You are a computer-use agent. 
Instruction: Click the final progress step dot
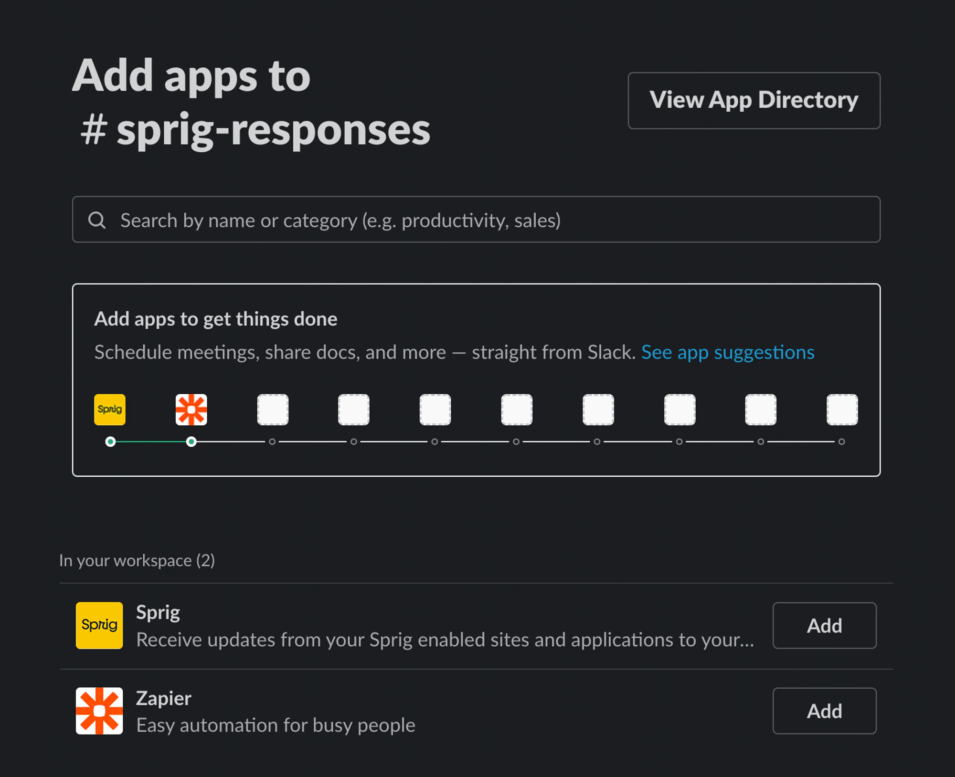[842, 441]
